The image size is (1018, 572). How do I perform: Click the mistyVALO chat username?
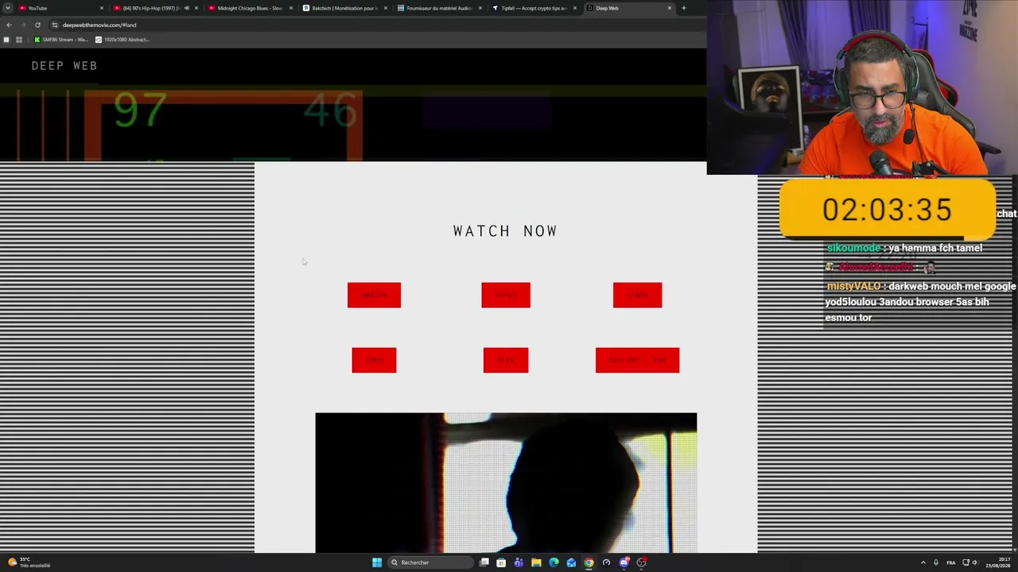pyautogui.click(x=853, y=286)
